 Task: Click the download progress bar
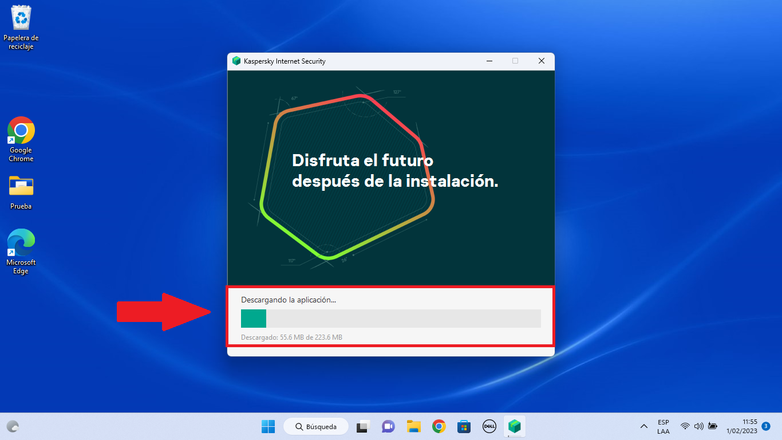click(390, 319)
